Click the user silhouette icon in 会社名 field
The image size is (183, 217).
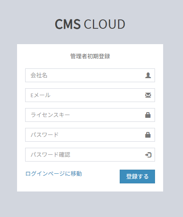click(148, 75)
